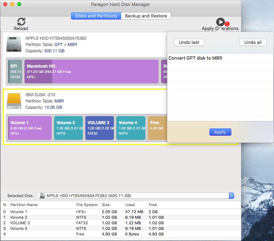The image size is (274, 241).
Task: Click the disk icon in Selected Disk field
Action: 42,196
